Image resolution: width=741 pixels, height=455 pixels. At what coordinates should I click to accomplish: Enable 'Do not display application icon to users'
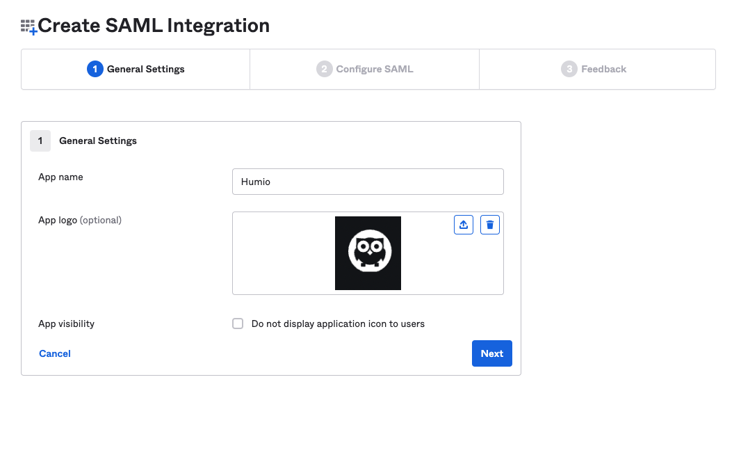238,324
